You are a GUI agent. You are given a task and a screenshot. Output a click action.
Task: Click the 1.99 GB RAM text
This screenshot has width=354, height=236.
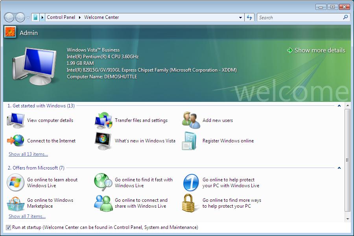80,63
